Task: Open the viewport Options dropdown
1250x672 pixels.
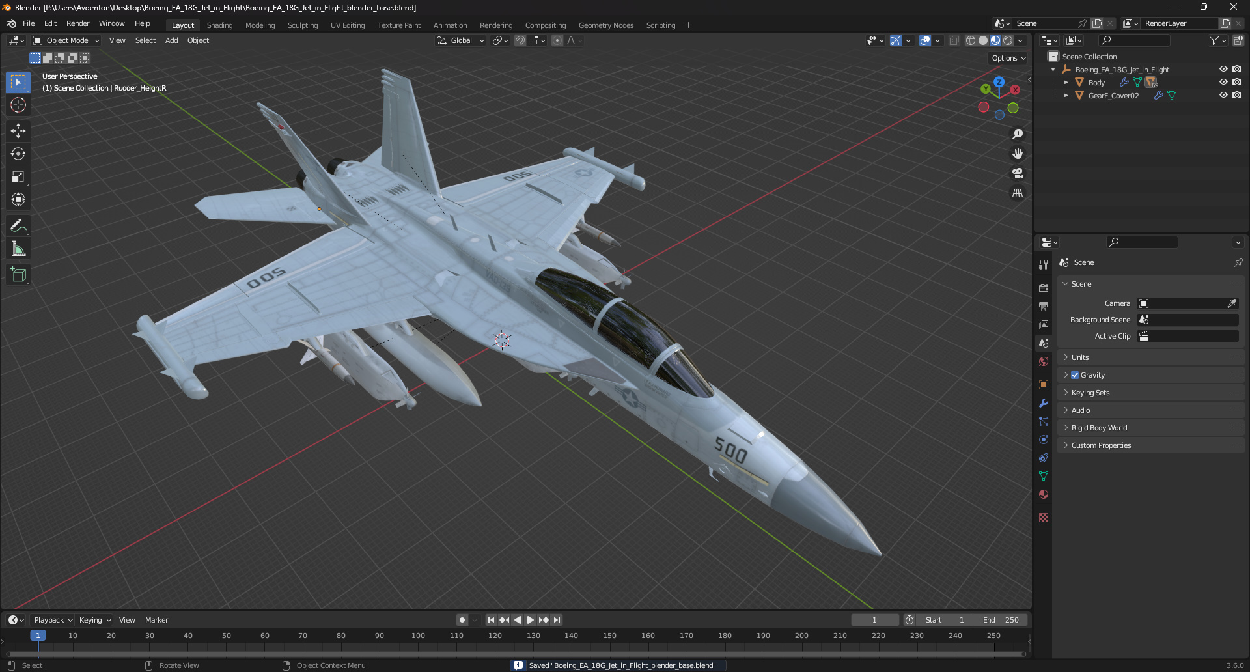Action: [1008, 58]
